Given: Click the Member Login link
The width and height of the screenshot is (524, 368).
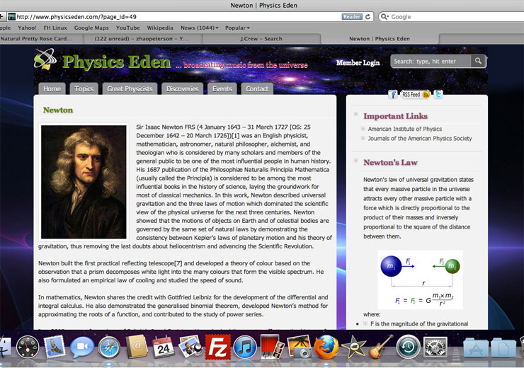Looking at the screenshot, I should pos(358,62).
